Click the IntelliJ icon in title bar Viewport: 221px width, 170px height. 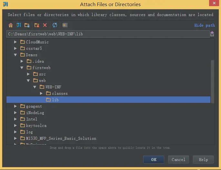(5, 4)
